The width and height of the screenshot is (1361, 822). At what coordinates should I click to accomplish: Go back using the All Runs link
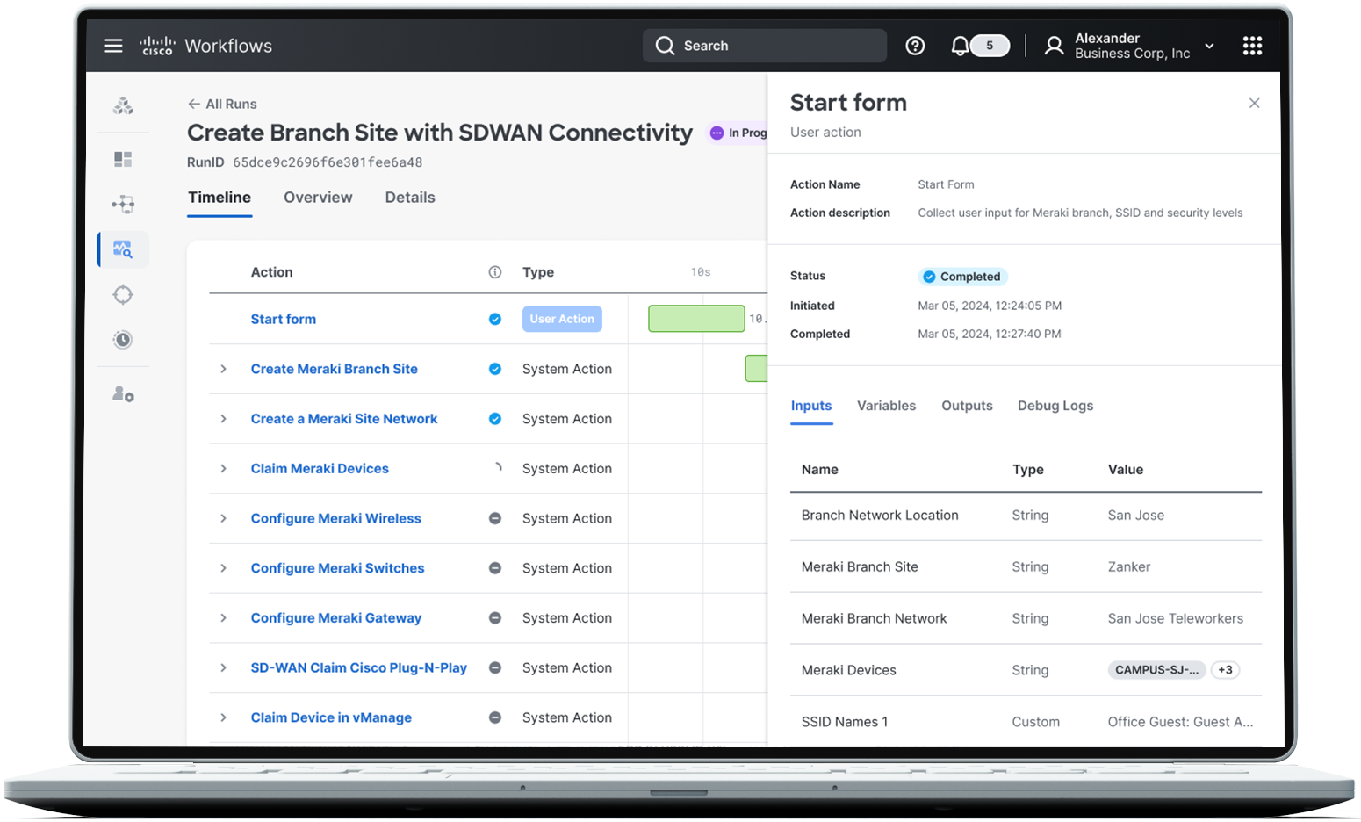pyautogui.click(x=221, y=103)
